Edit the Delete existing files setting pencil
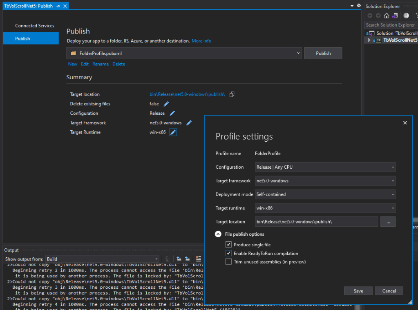The width and height of the screenshot is (418, 310). coord(166,104)
